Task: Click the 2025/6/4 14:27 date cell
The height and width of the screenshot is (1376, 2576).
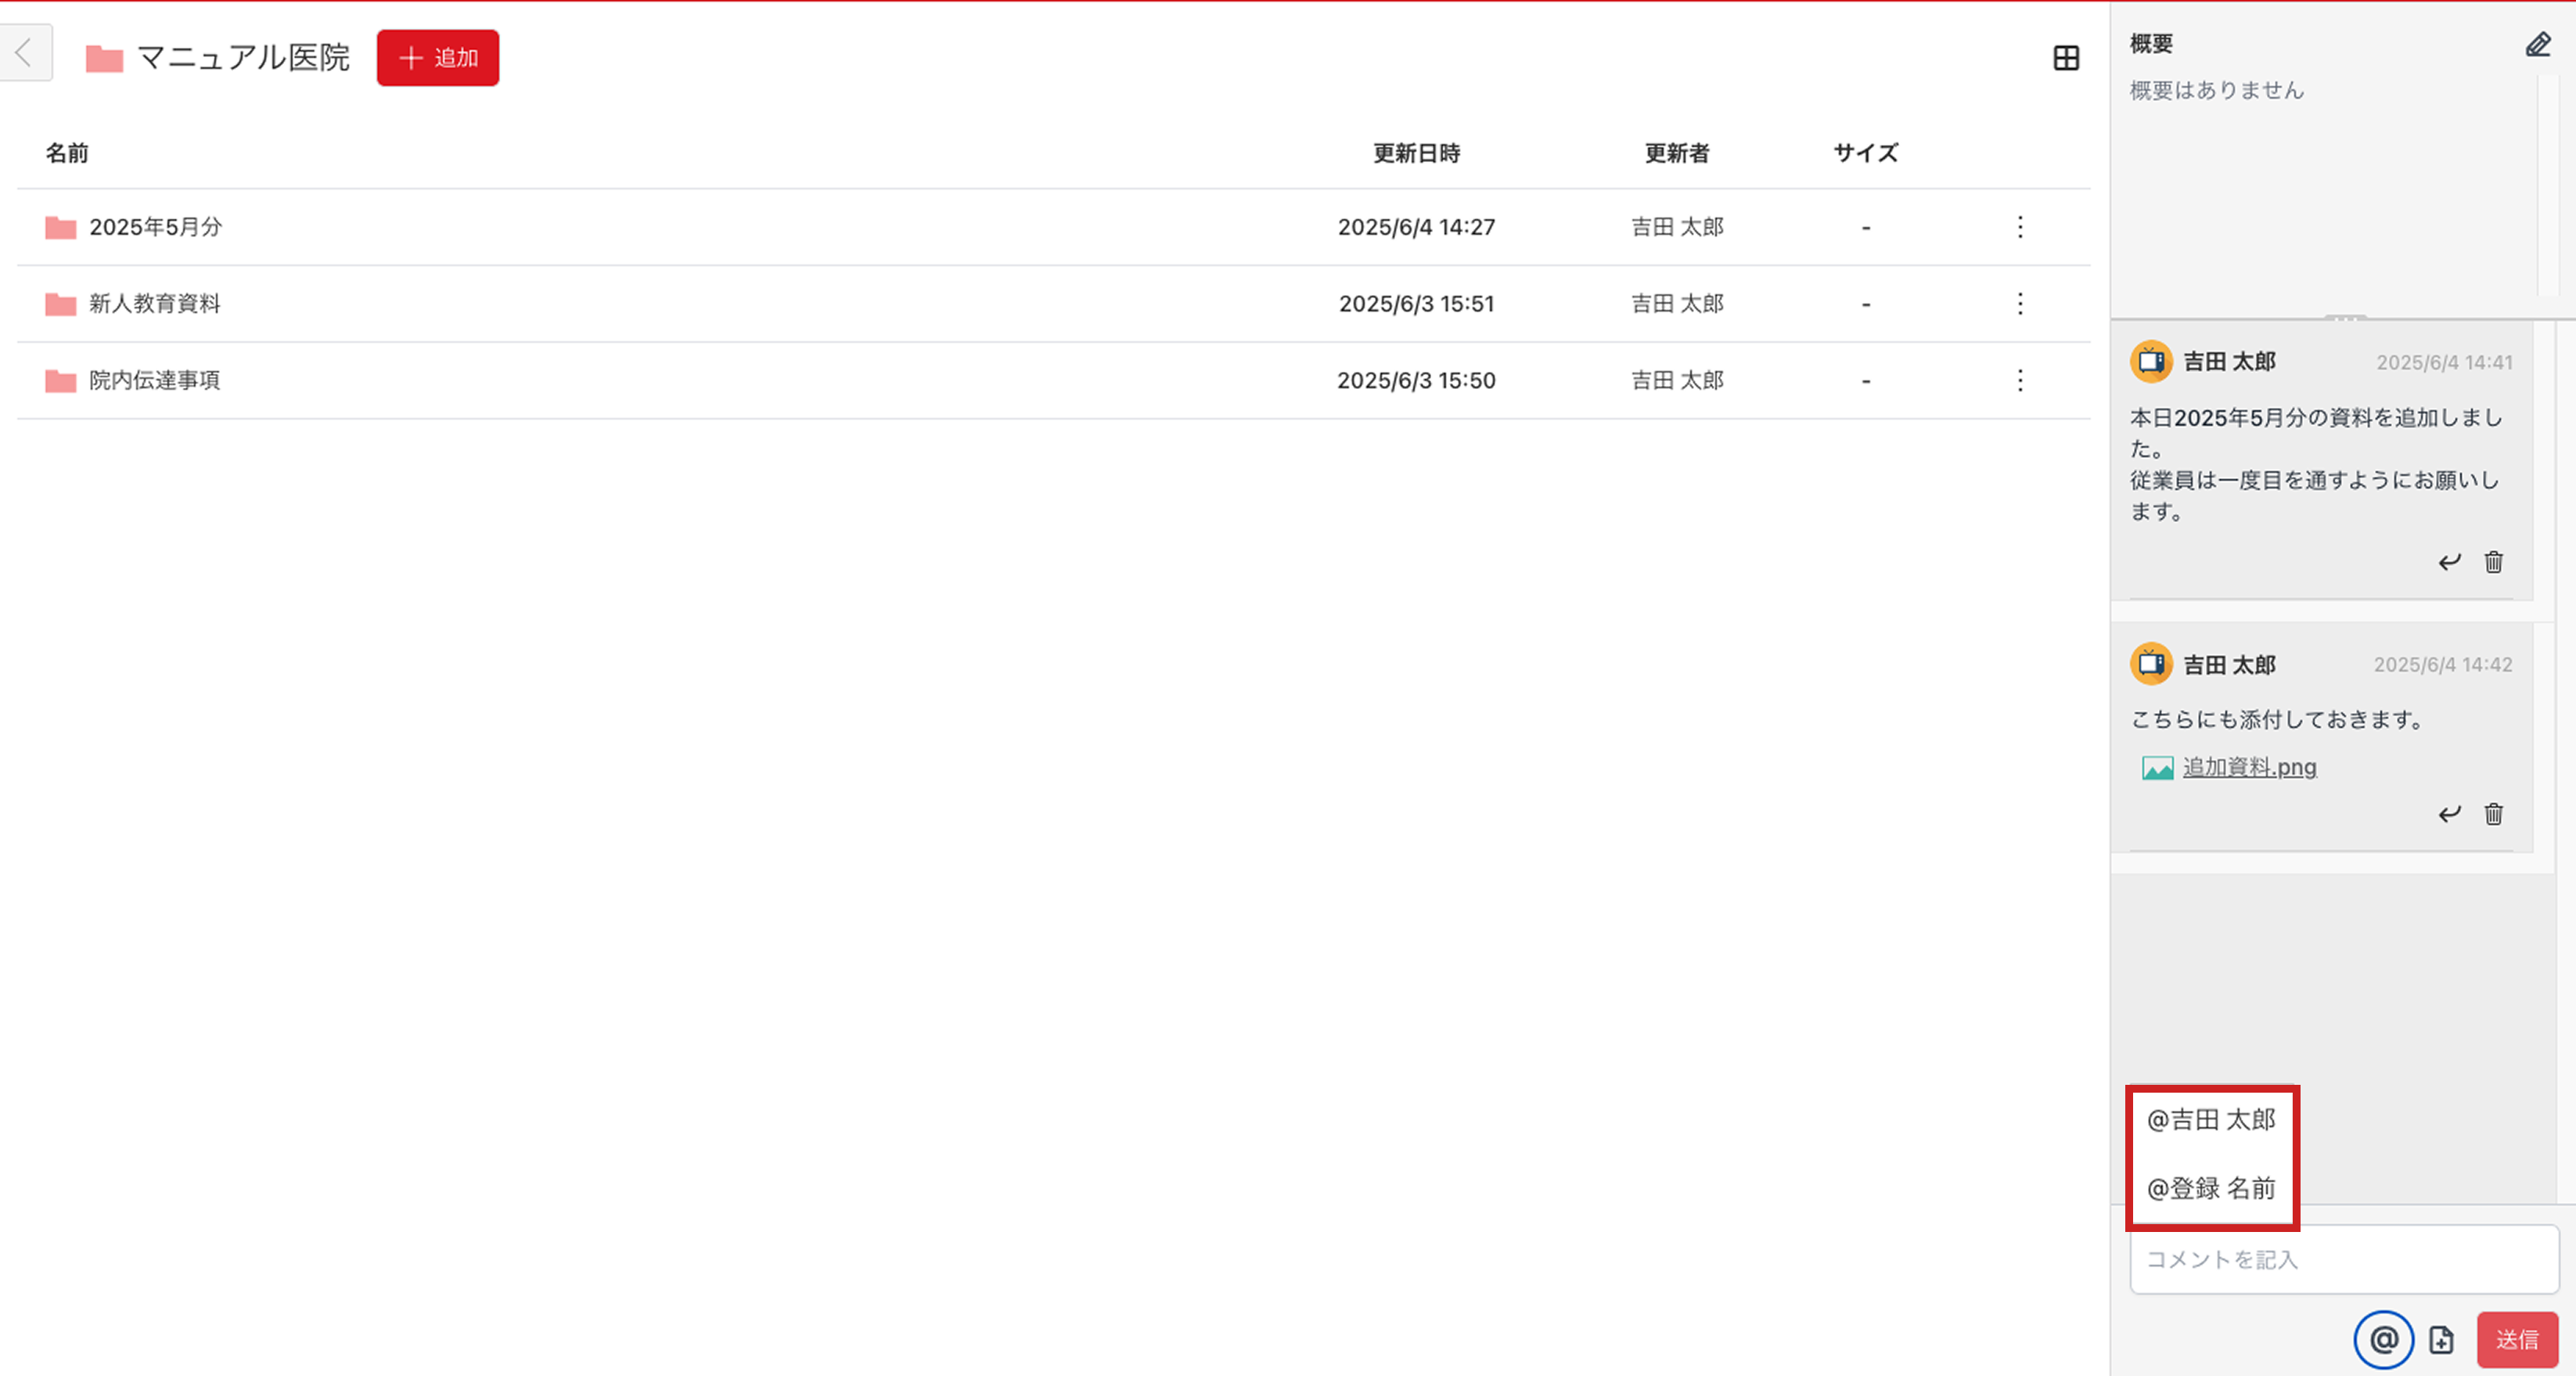Action: (1416, 227)
